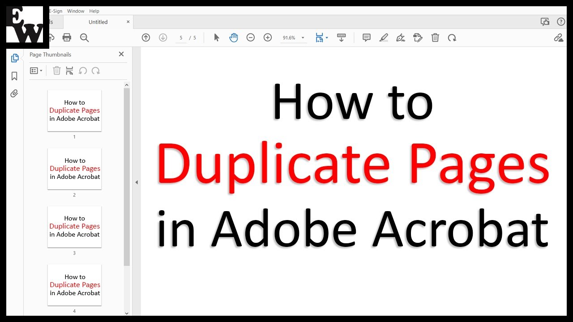Insert page break icon in thumbnails panel
The height and width of the screenshot is (322, 573).
point(69,71)
